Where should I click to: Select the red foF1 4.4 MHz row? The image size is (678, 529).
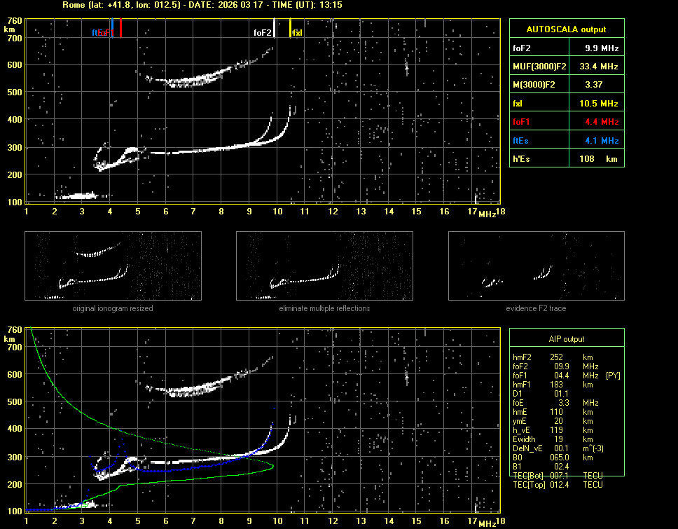[x=566, y=122]
